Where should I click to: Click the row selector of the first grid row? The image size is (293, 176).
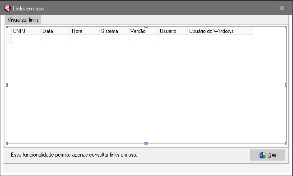coord(9,39)
